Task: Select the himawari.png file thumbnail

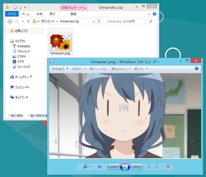Action: point(60,42)
